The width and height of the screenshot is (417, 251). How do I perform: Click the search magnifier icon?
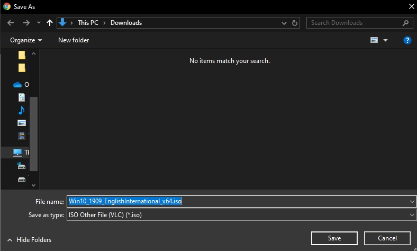point(405,23)
